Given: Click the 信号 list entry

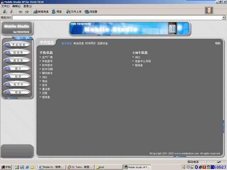Looking at the screenshot, I should pyautogui.click(x=45, y=85).
